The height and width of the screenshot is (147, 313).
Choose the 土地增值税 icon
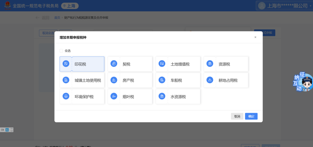point(162,64)
